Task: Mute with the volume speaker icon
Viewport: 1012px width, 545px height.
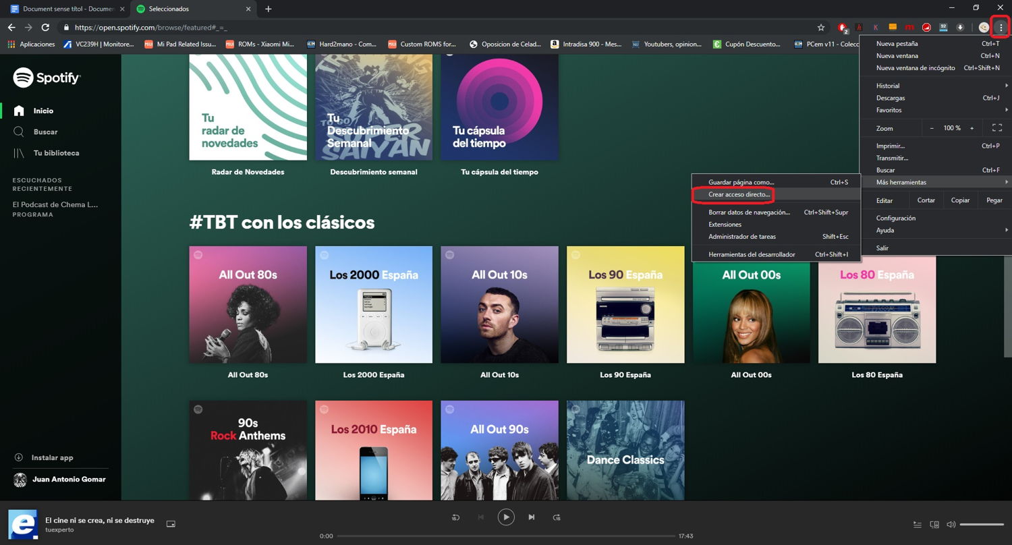Action: (x=951, y=524)
